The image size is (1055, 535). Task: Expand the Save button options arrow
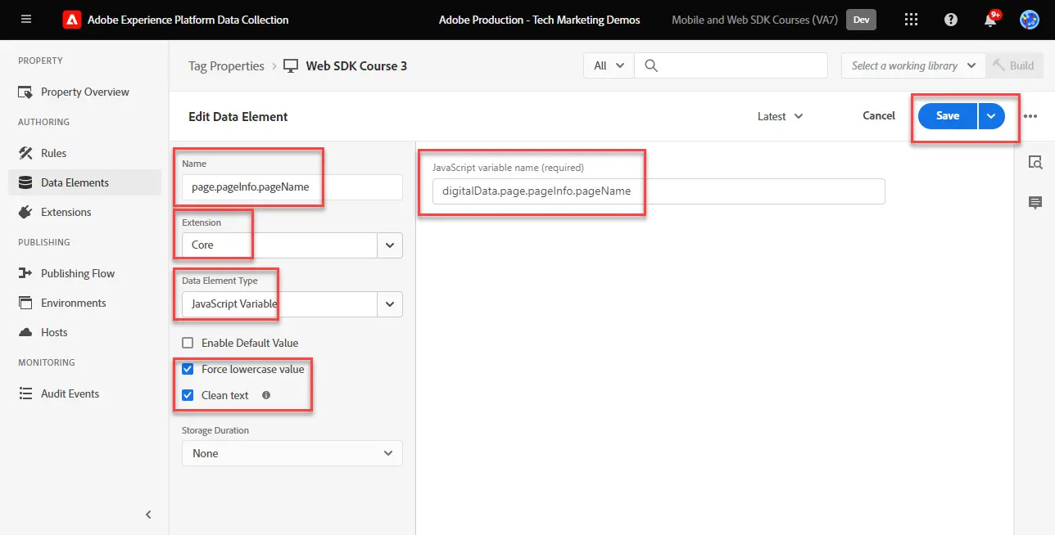tap(991, 116)
